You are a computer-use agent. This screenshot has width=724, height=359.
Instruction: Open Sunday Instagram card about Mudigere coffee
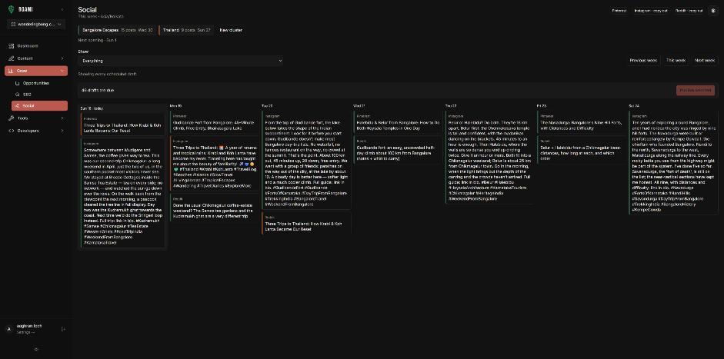pos(123,194)
